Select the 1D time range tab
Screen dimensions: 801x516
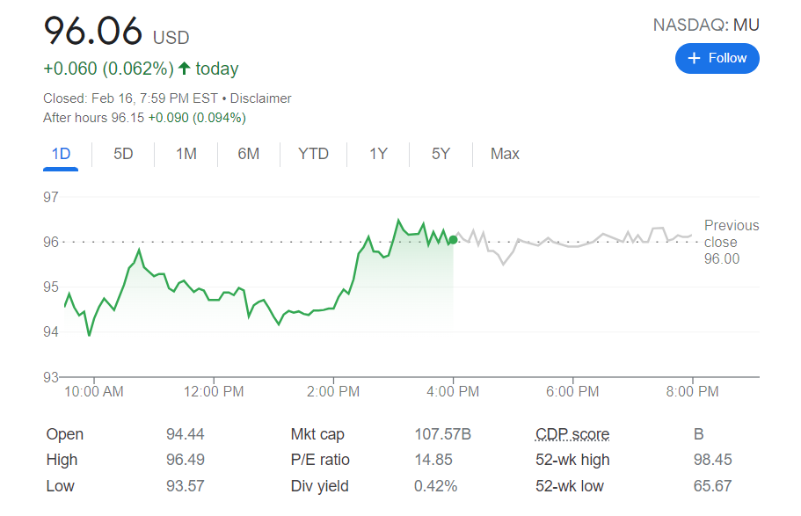(x=61, y=154)
